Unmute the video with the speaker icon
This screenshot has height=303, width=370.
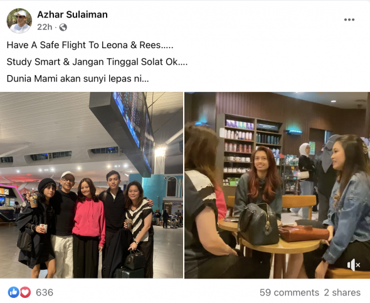click(x=353, y=265)
